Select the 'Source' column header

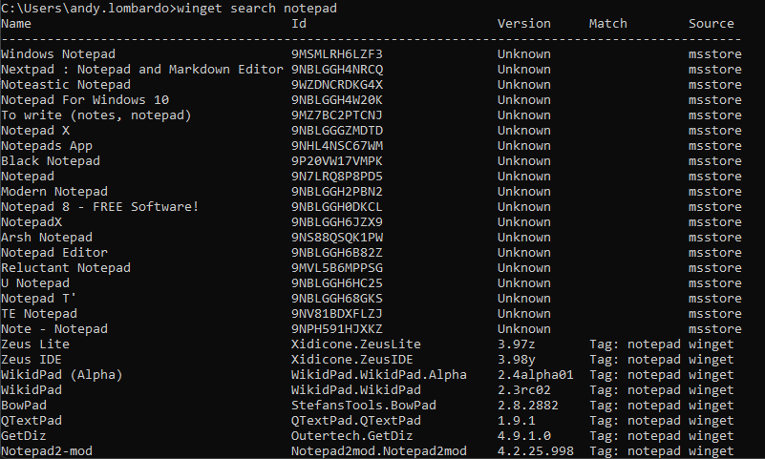[x=712, y=24]
